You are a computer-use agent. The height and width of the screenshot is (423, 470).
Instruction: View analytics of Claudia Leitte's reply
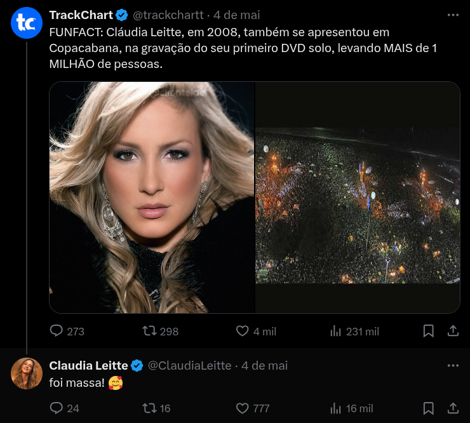tap(336, 408)
